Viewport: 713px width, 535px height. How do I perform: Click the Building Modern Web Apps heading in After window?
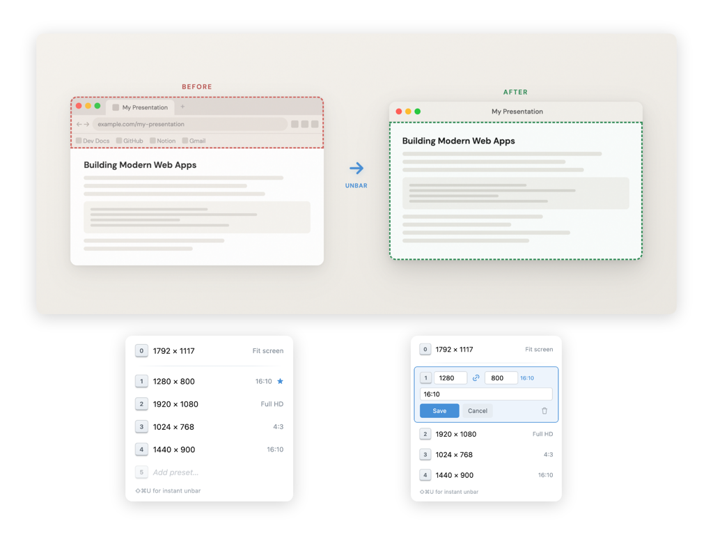[x=458, y=141]
